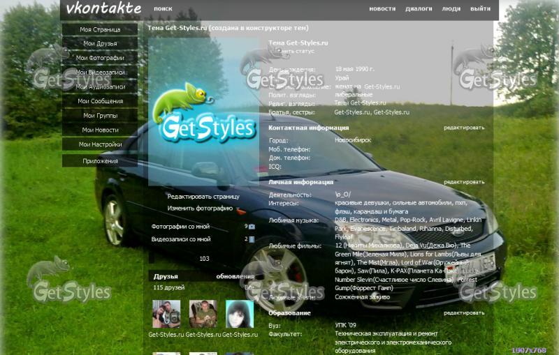The height and width of the screenshot is (355, 559).
Task: Click the vkontakte logo
Action: tap(103, 8)
